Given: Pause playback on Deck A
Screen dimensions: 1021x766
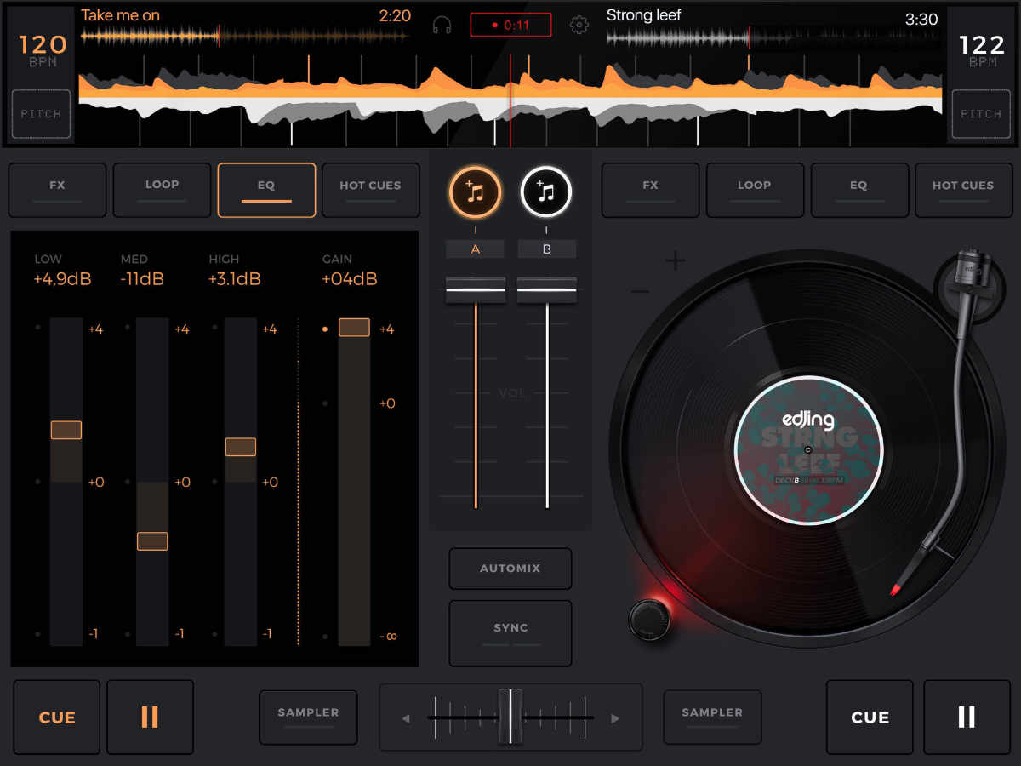Looking at the screenshot, I should click(x=150, y=717).
